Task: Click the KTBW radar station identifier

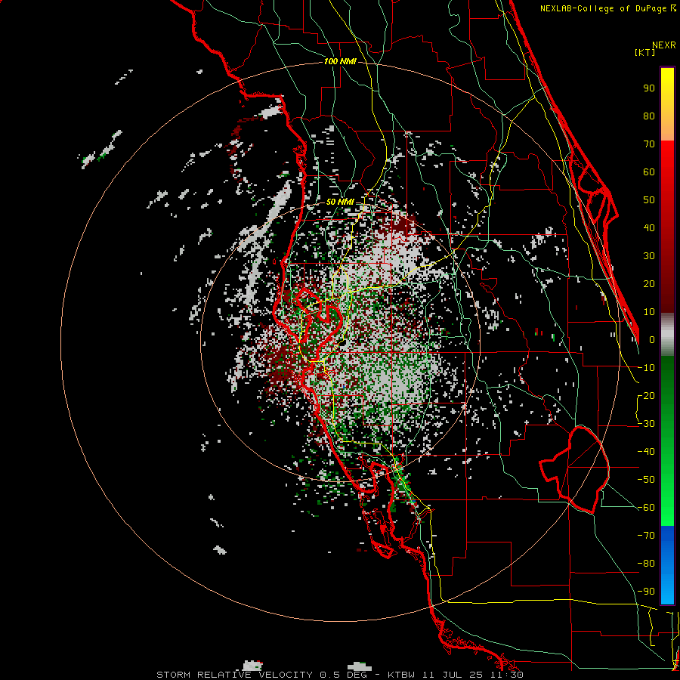Action: coord(402,675)
